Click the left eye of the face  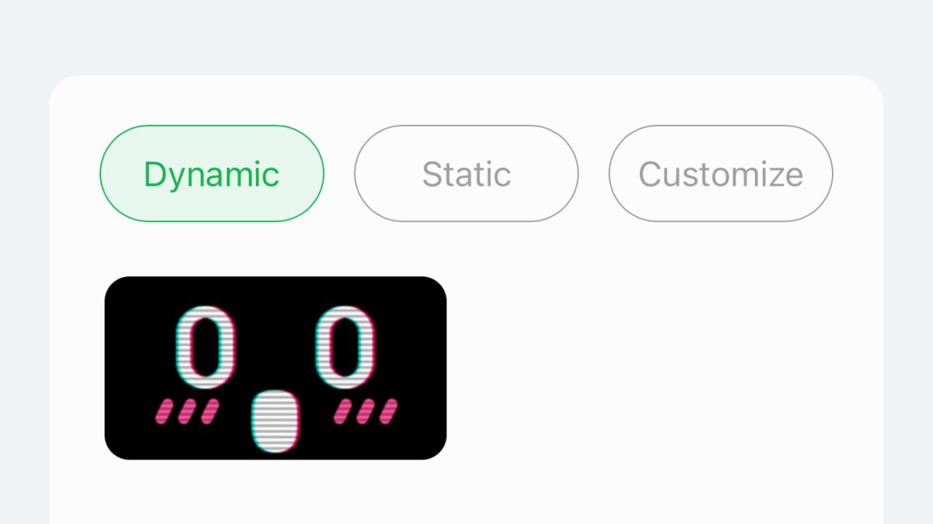tap(204, 347)
